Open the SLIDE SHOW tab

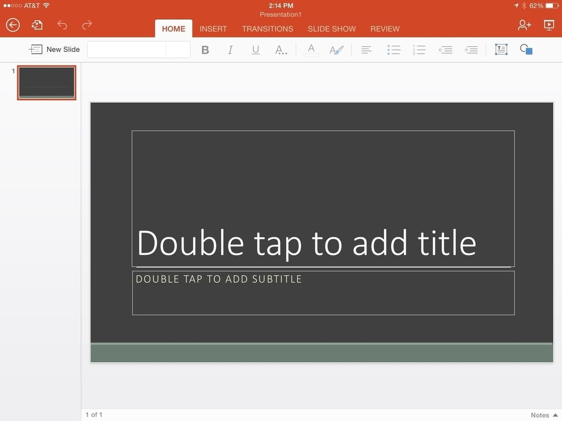331,29
